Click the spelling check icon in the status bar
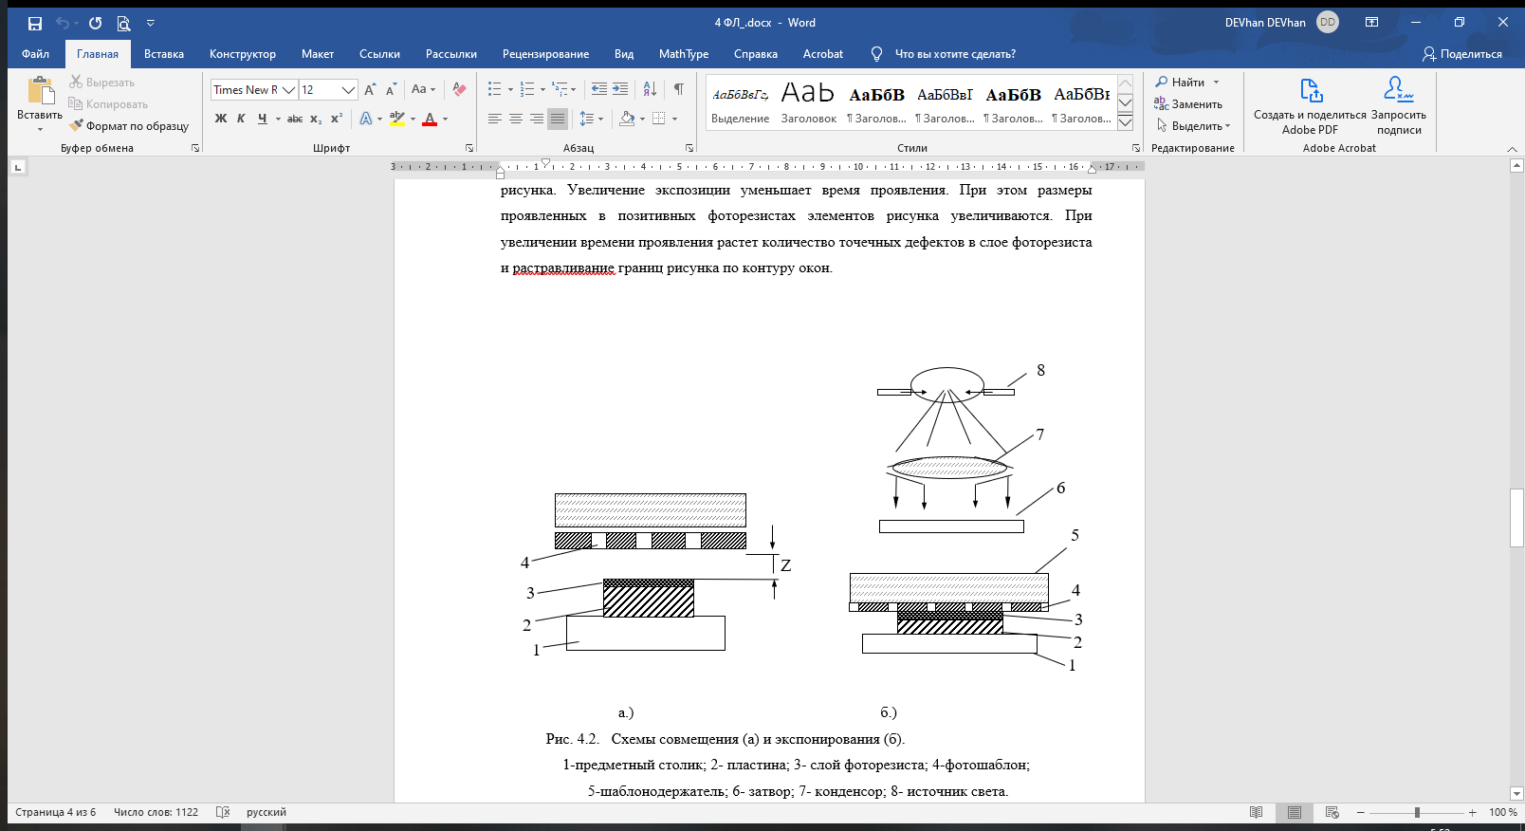The image size is (1525, 831). point(223,812)
